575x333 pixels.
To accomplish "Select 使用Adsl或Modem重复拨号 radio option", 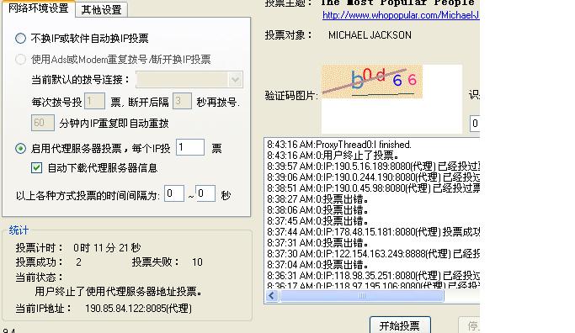I will 20,59.
